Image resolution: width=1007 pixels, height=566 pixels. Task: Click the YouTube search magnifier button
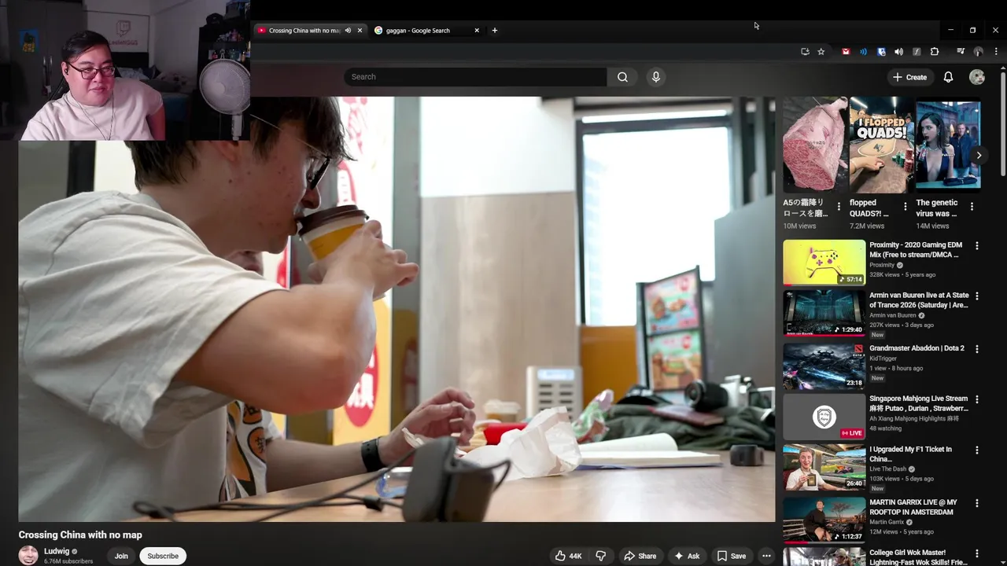[622, 77]
